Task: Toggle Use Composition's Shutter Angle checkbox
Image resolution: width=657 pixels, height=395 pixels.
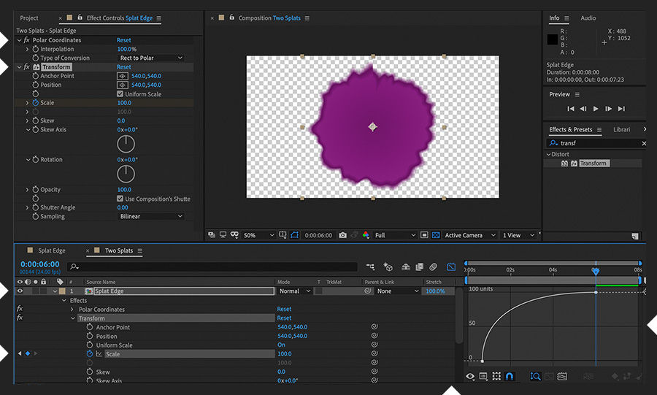Action: pyautogui.click(x=120, y=199)
